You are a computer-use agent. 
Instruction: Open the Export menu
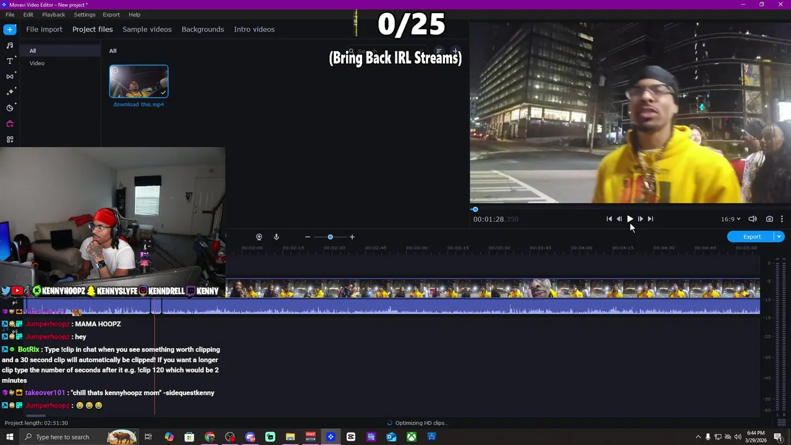click(x=111, y=14)
